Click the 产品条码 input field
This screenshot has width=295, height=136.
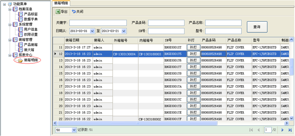tap(166, 23)
